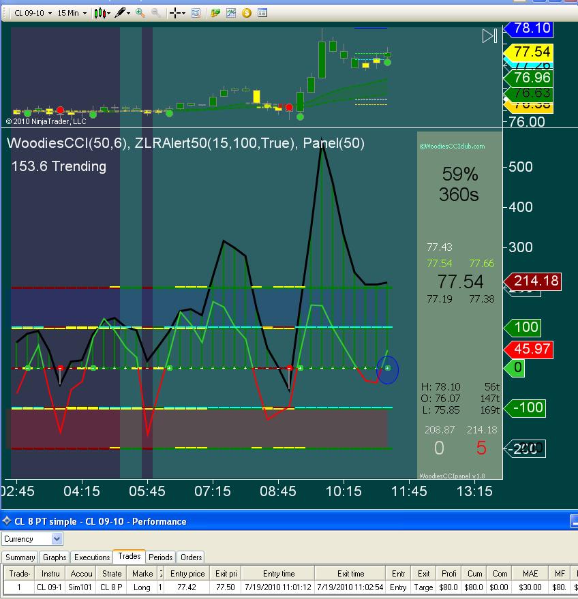Click the green 0 level marker
Image resolution: width=578 pixels, height=599 pixels.
click(514, 367)
